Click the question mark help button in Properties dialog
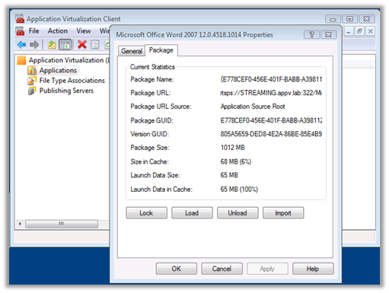 tap(311, 34)
